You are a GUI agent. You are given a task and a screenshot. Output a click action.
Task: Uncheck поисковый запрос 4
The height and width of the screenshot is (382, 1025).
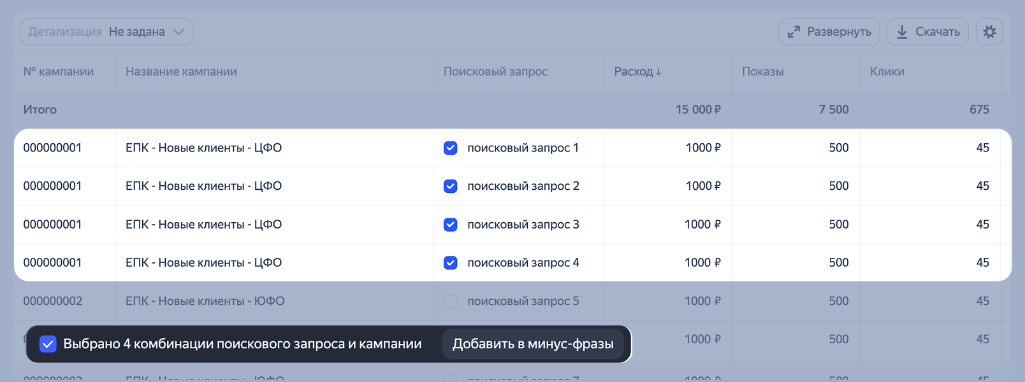(x=450, y=262)
